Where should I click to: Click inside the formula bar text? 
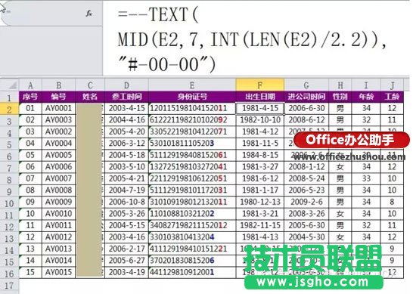[x=251, y=39]
